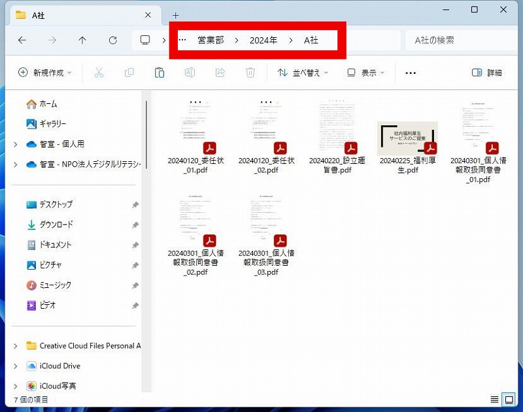Click the Delete trash can icon
This screenshot has width=523, height=412.
[250, 72]
